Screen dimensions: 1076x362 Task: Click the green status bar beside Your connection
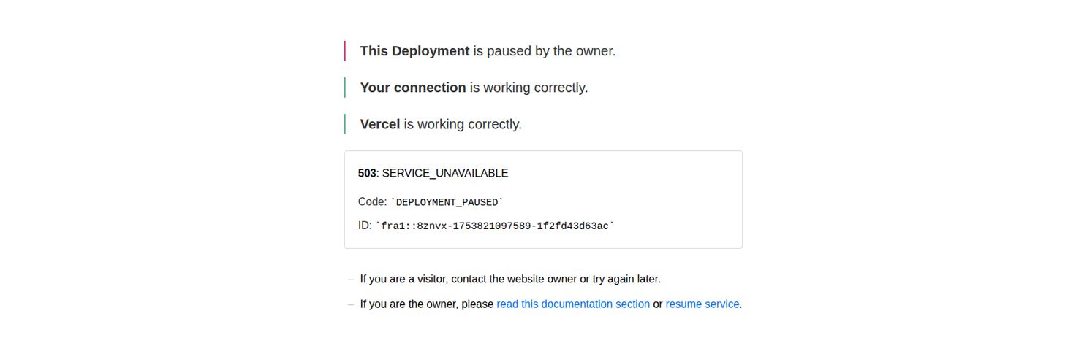[345, 88]
